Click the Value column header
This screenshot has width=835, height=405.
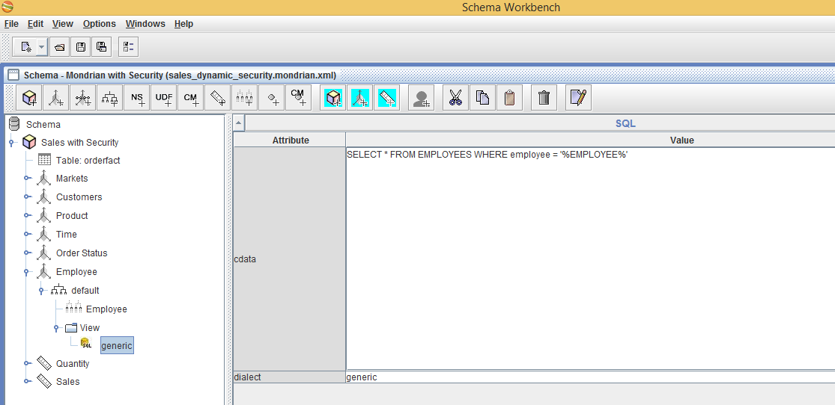tap(590, 140)
